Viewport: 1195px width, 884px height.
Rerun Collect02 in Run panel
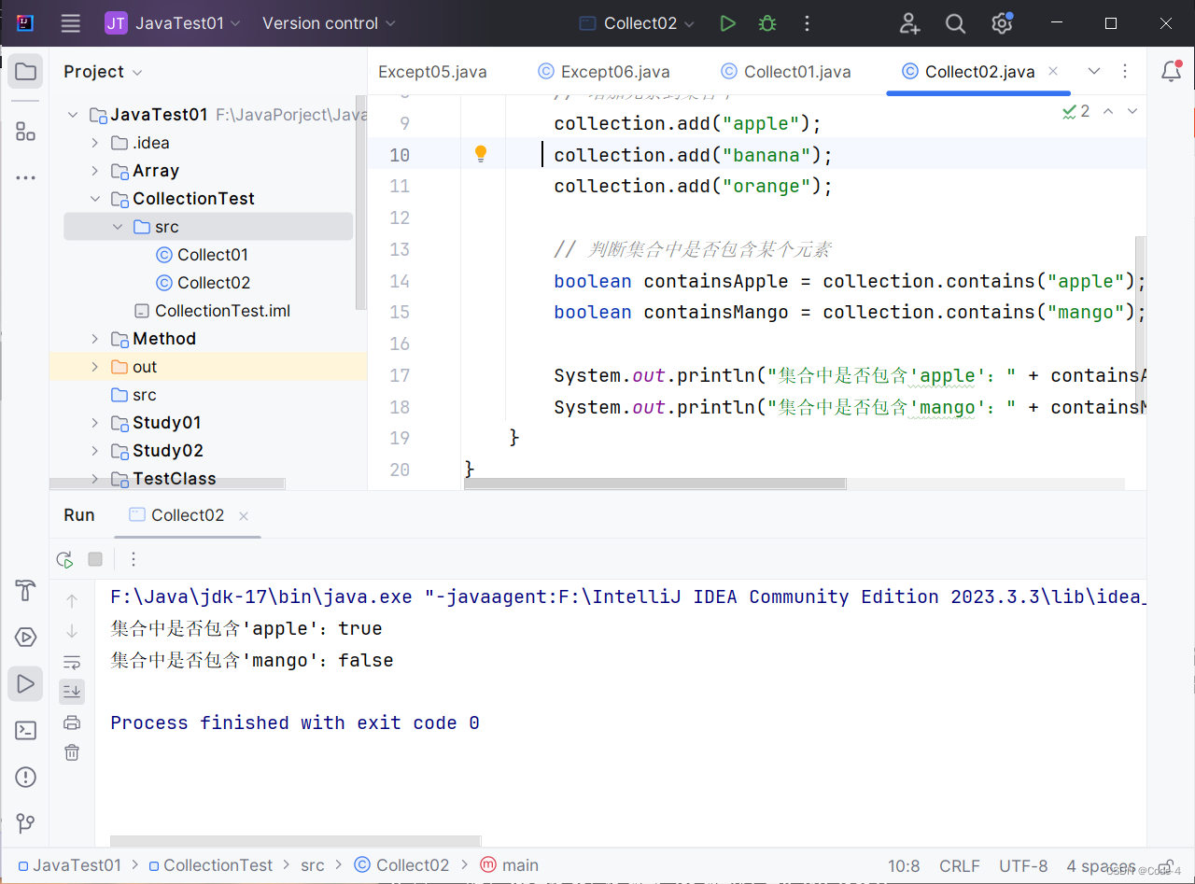click(64, 559)
